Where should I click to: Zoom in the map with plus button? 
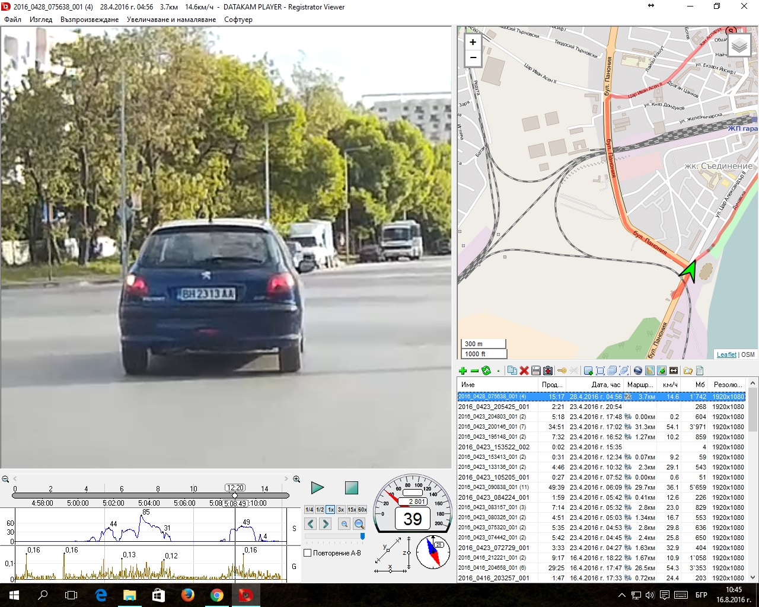click(473, 42)
